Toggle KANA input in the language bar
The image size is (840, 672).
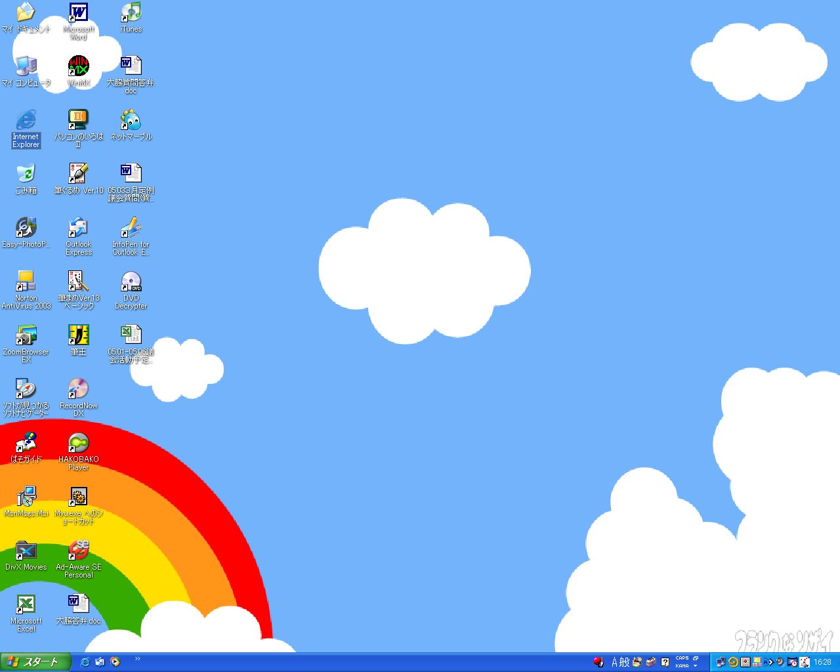[x=682, y=665]
